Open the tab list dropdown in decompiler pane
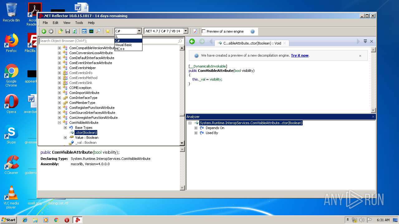This screenshot has width=399, height=224. [365, 41]
